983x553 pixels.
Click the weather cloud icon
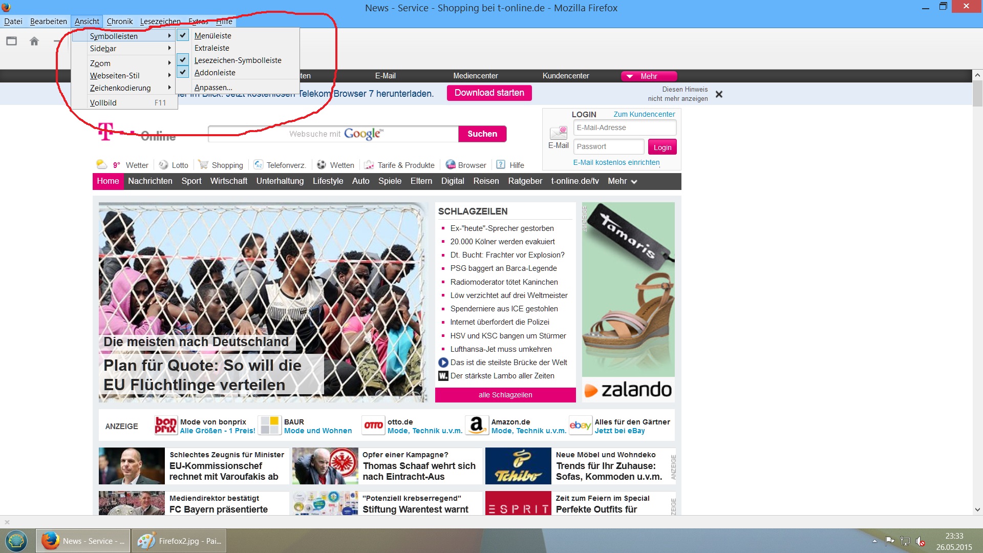101,164
